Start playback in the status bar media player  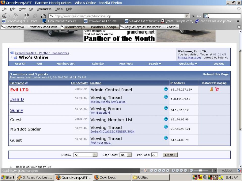pos(156,170)
